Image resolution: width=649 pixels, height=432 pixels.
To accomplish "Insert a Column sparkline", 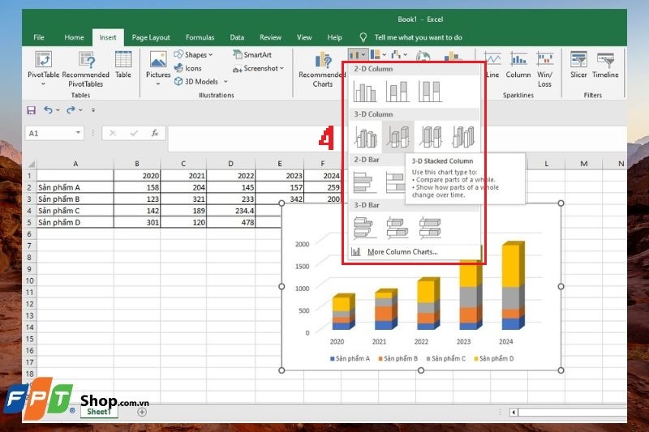I will coord(518,65).
